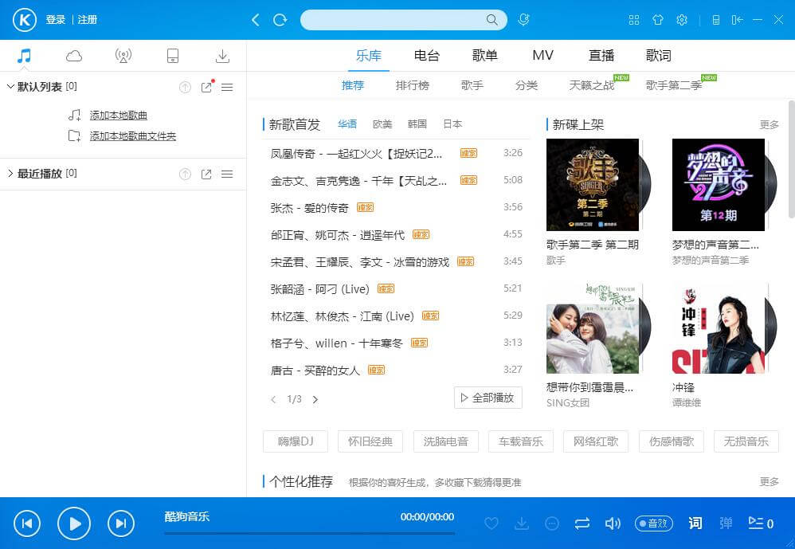The image size is (795, 549).
Task: Open the skin (shirt) icon
Action: [x=658, y=20]
